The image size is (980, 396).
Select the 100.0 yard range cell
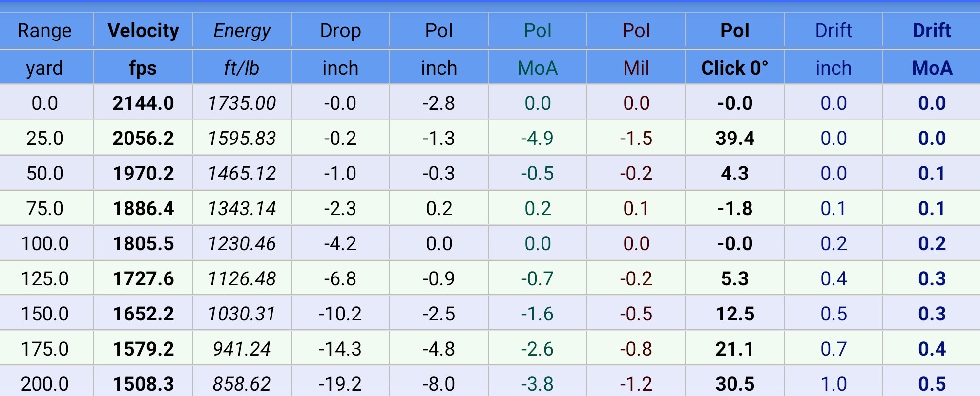44,243
